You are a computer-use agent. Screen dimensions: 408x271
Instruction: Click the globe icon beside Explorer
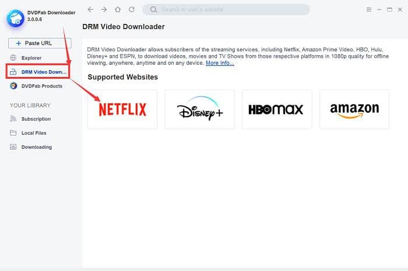(13, 58)
